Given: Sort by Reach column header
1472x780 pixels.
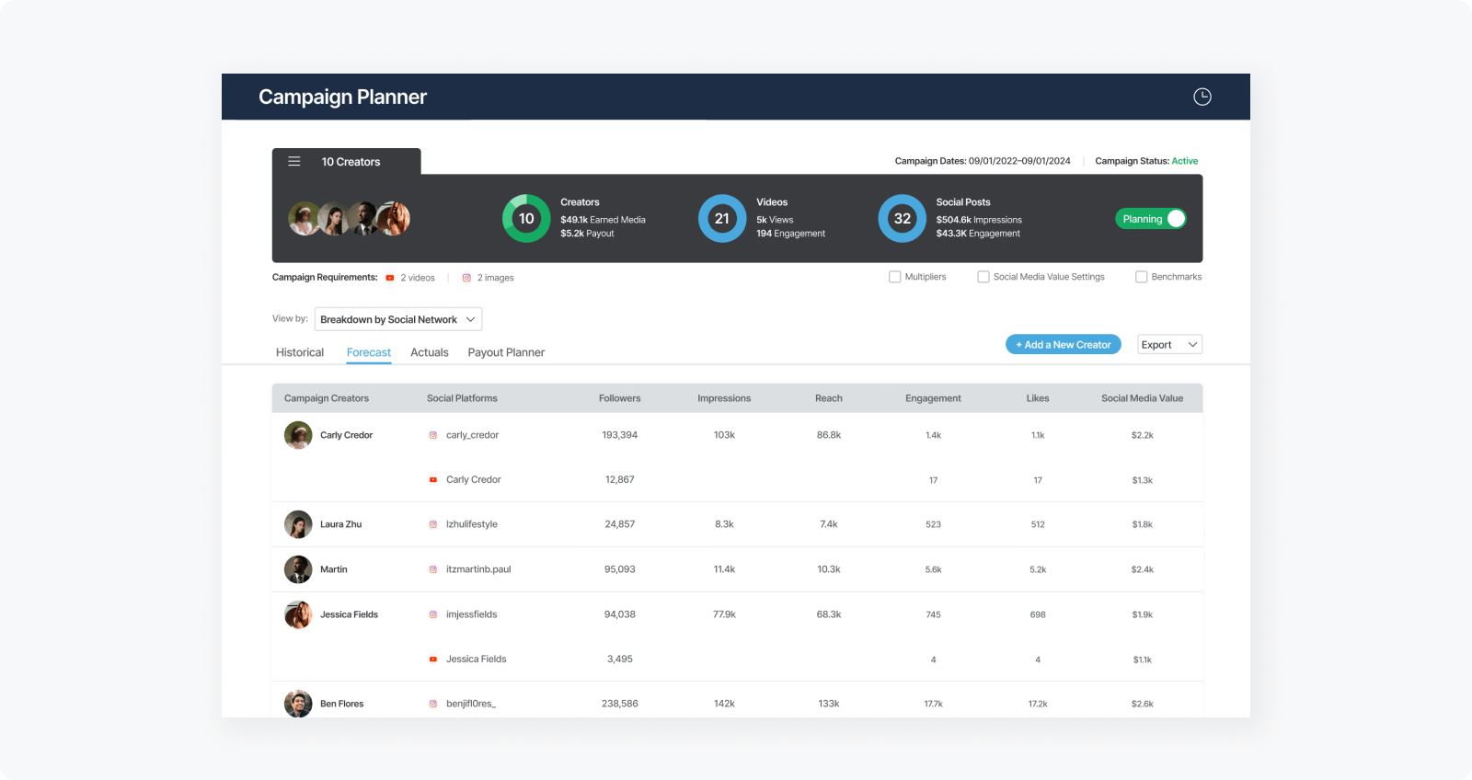Looking at the screenshot, I should [829, 398].
